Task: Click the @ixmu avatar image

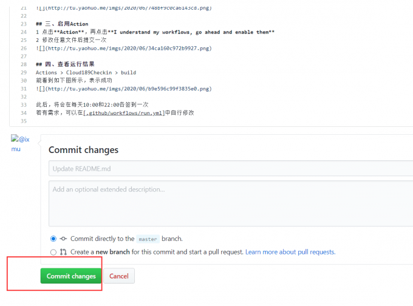Action: coord(20,139)
